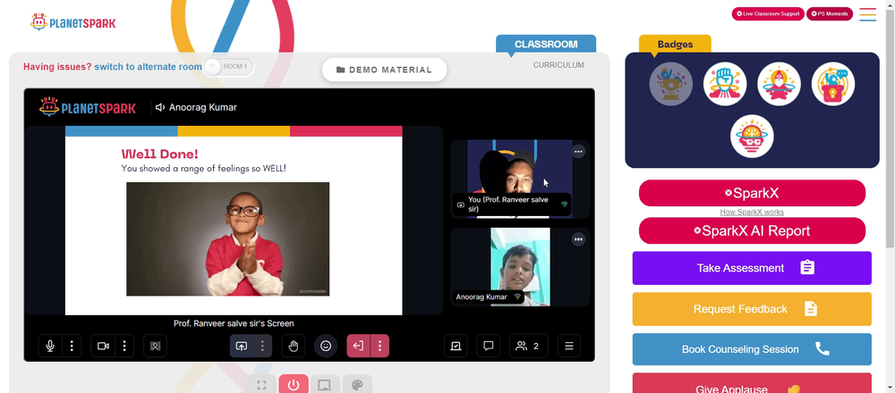Select Anoorag Kumar's video thumbnail
The width and height of the screenshot is (895, 393).
tap(520, 266)
